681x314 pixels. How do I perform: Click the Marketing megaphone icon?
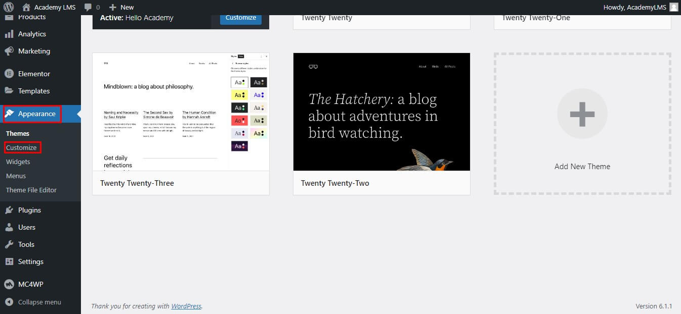[9, 51]
